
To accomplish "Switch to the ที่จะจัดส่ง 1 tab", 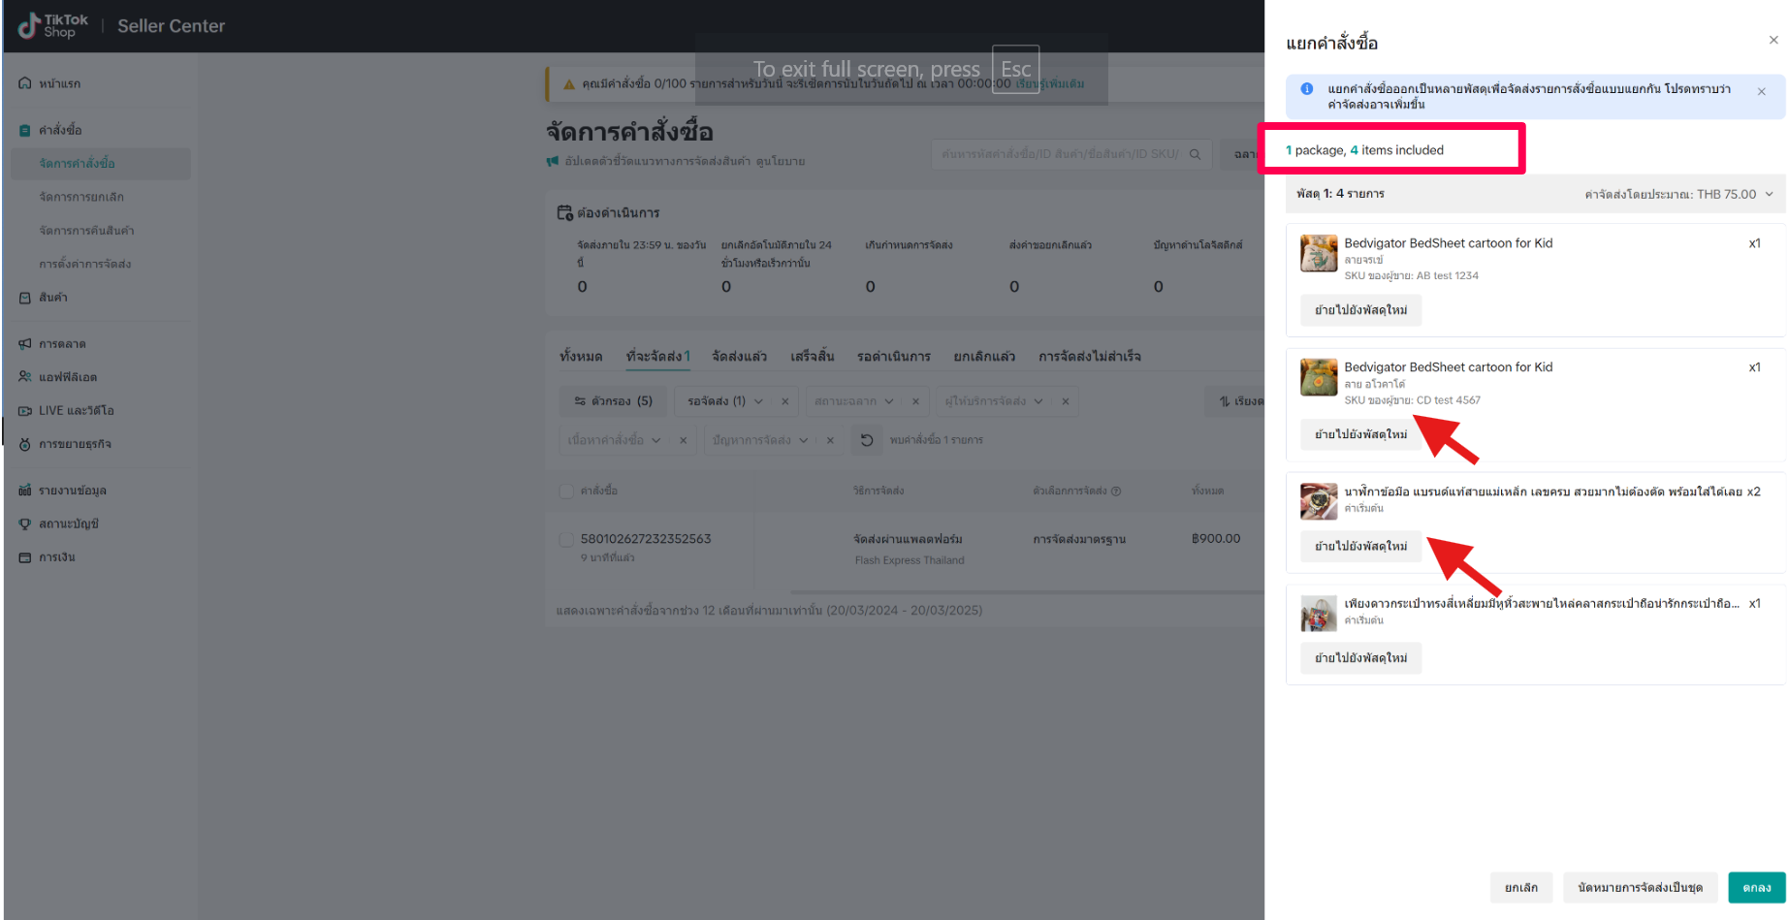I will (x=658, y=357).
